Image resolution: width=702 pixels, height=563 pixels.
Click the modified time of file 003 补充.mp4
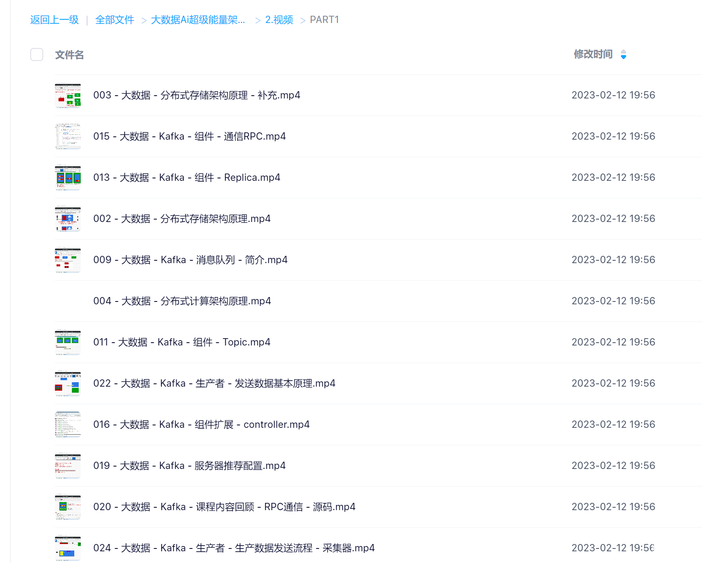pos(613,95)
